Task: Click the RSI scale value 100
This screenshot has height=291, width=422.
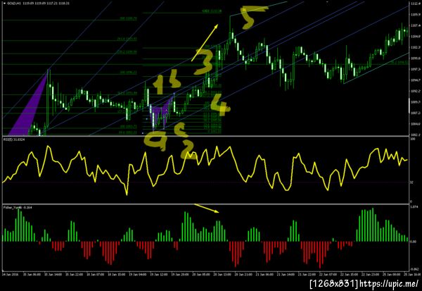Action: point(412,139)
